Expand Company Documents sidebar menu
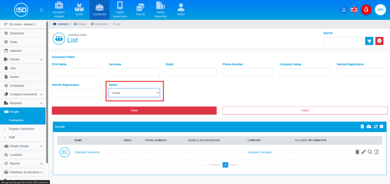Image resolution: width=390 pixels, height=184 pixels. click(23, 94)
